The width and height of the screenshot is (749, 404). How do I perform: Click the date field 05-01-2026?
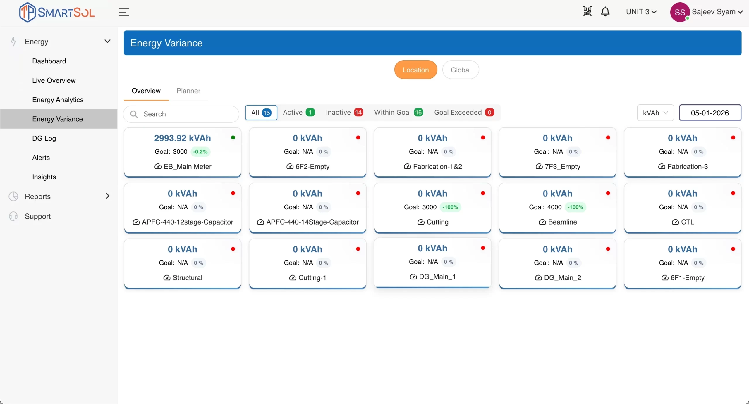710,113
